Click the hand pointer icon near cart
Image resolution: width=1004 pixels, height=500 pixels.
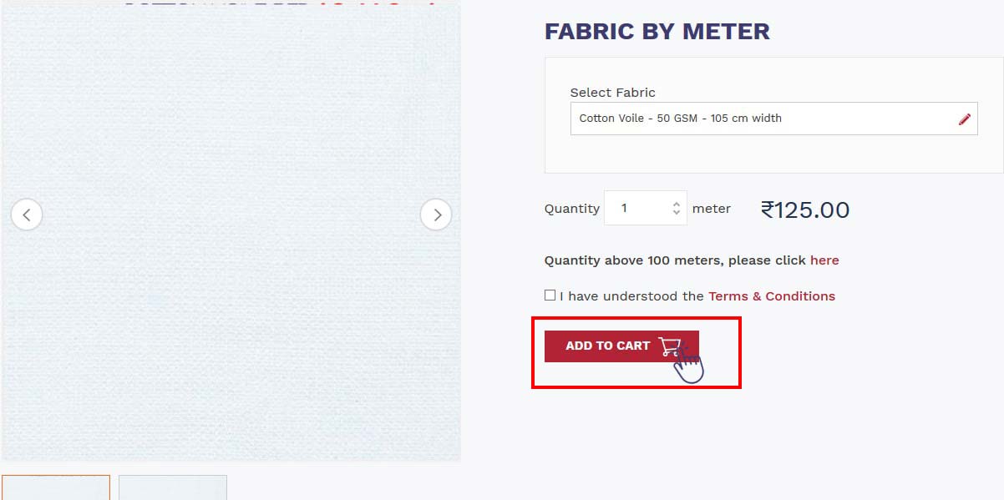pos(689,365)
